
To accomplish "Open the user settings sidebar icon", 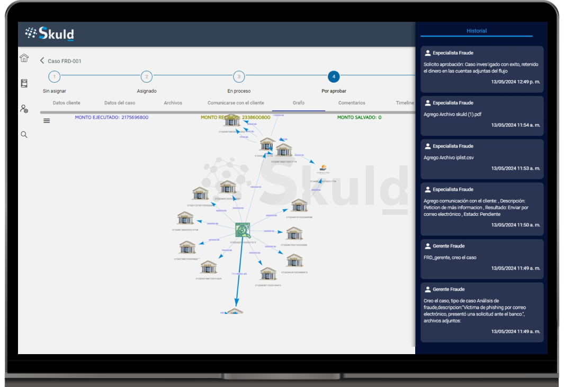I will point(24,109).
